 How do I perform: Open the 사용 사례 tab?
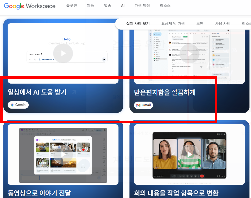223,23
